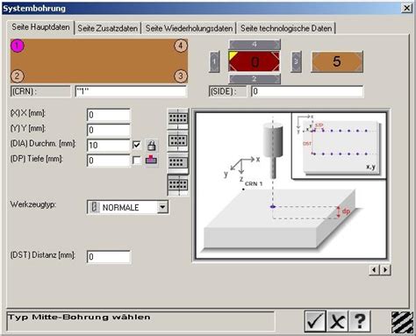
Task: Open help with the question mark button
Action: point(360,321)
